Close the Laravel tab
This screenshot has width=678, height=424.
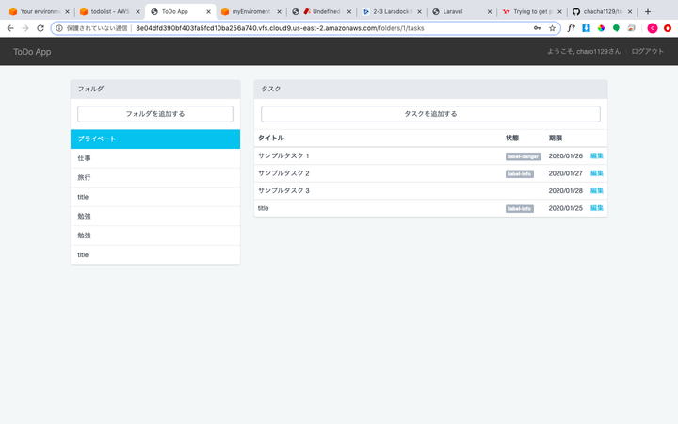[x=490, y=11]
